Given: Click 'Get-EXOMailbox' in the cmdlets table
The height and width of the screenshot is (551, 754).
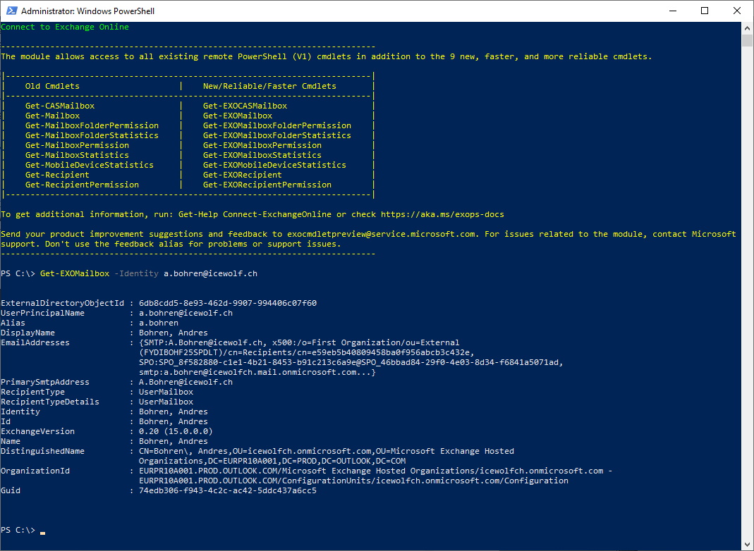Looking at the screenshot, I should pyautogui.click(x=238, y=116).
